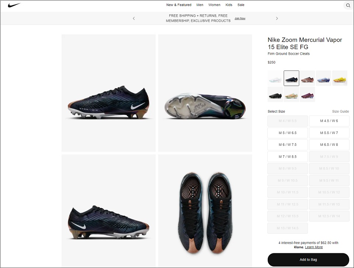
Task: Open the Women menu
Action: pos(214,5)
